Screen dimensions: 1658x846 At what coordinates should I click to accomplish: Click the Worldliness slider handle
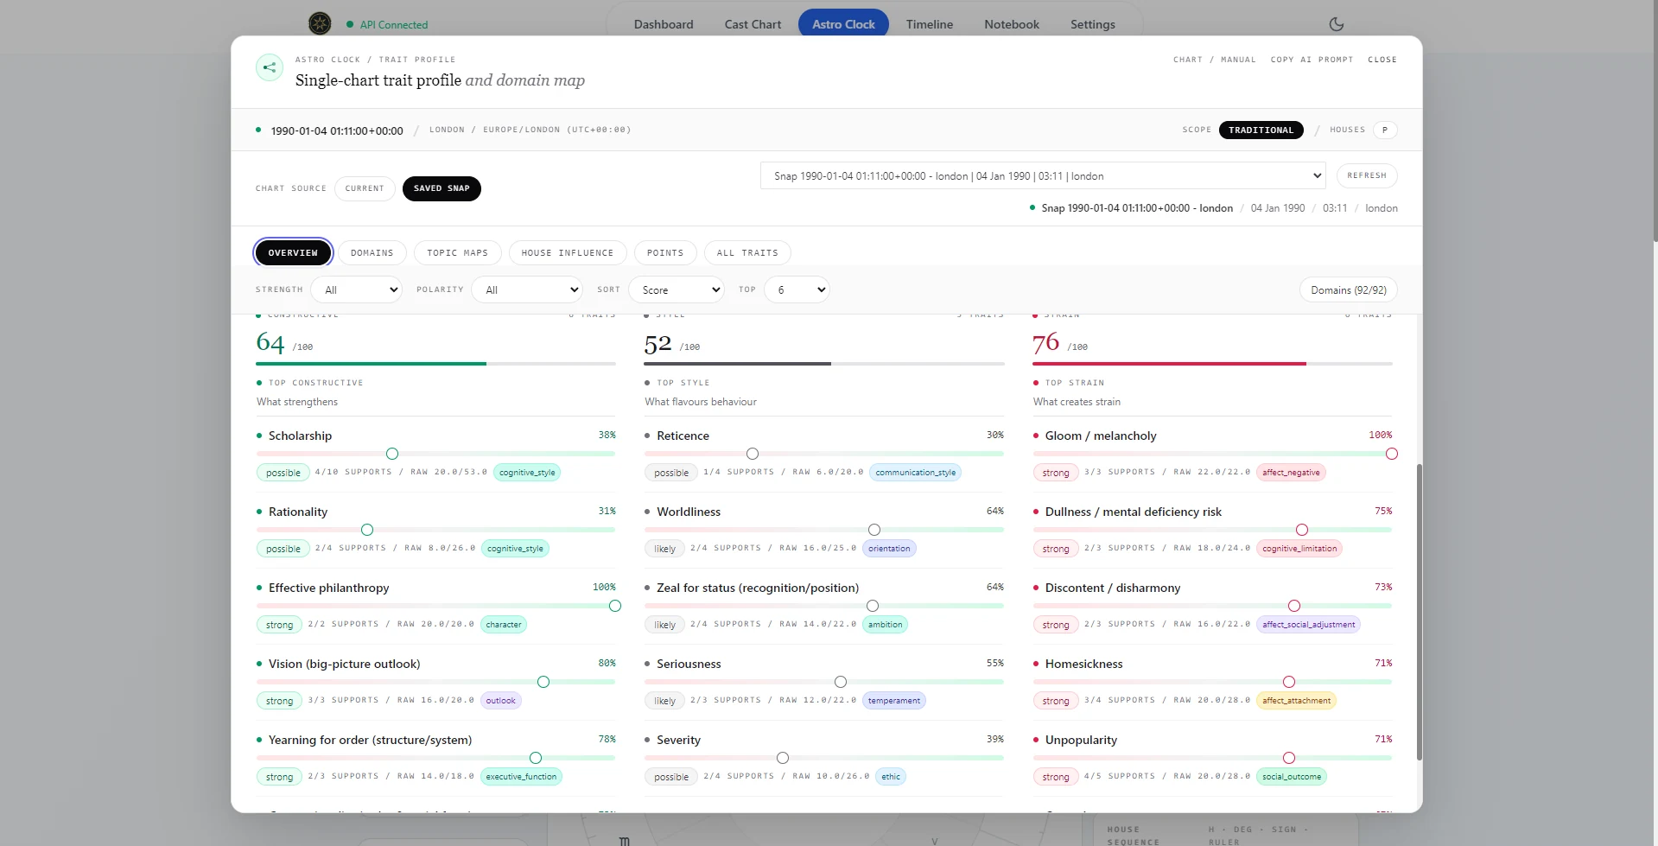pyautogui.click(x=874, y=530)
